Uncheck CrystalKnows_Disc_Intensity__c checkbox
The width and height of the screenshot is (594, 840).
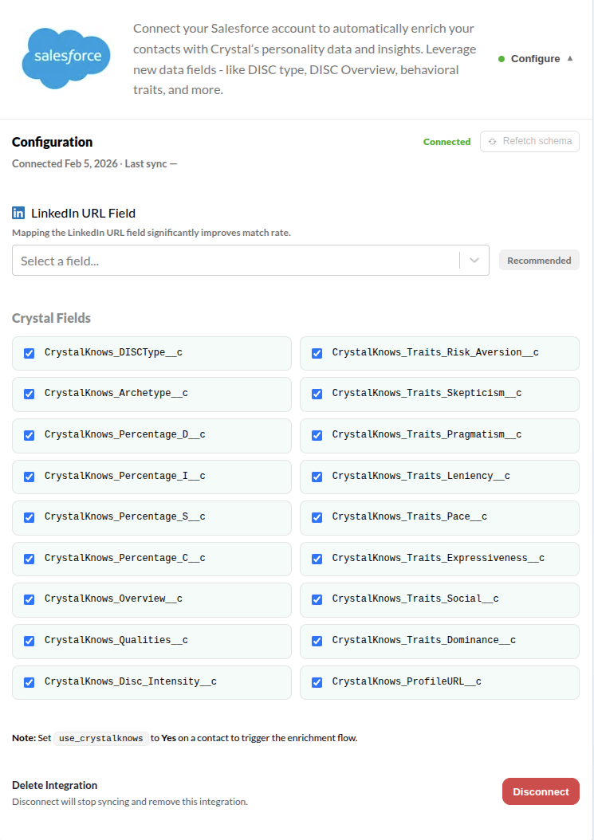(x=29, y=682)
